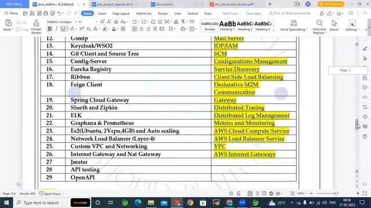
Task: Open the Select tool in ribbon
Action: pos(334,25)
